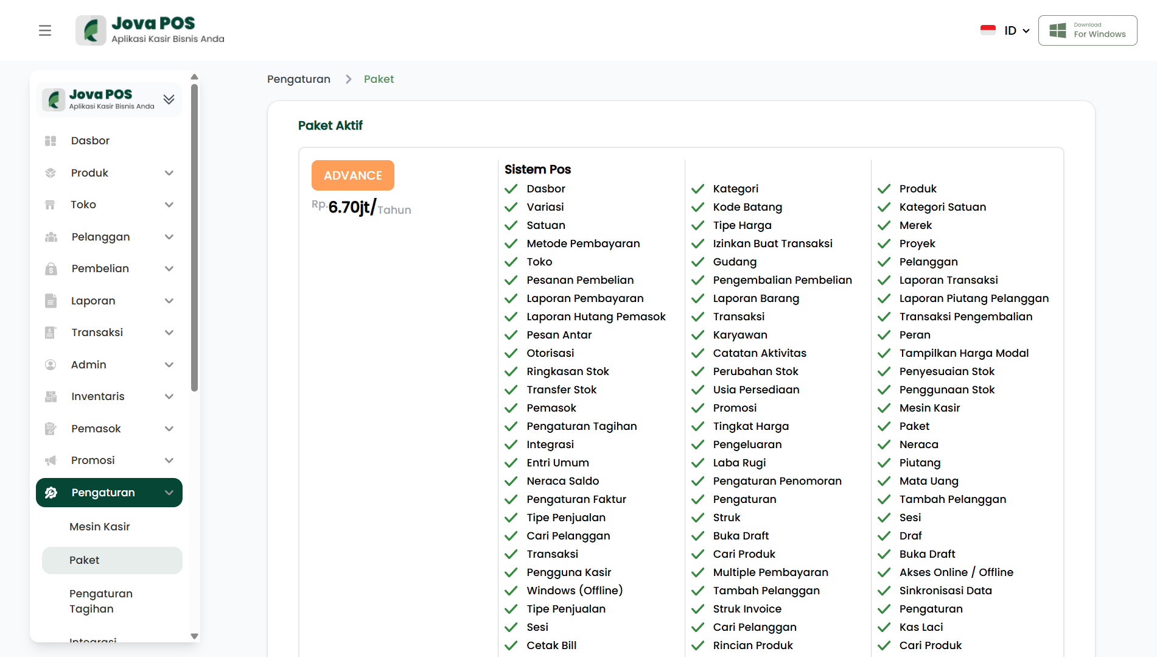Click the checkmark beside Kode Batang

[x=697, y=207]
